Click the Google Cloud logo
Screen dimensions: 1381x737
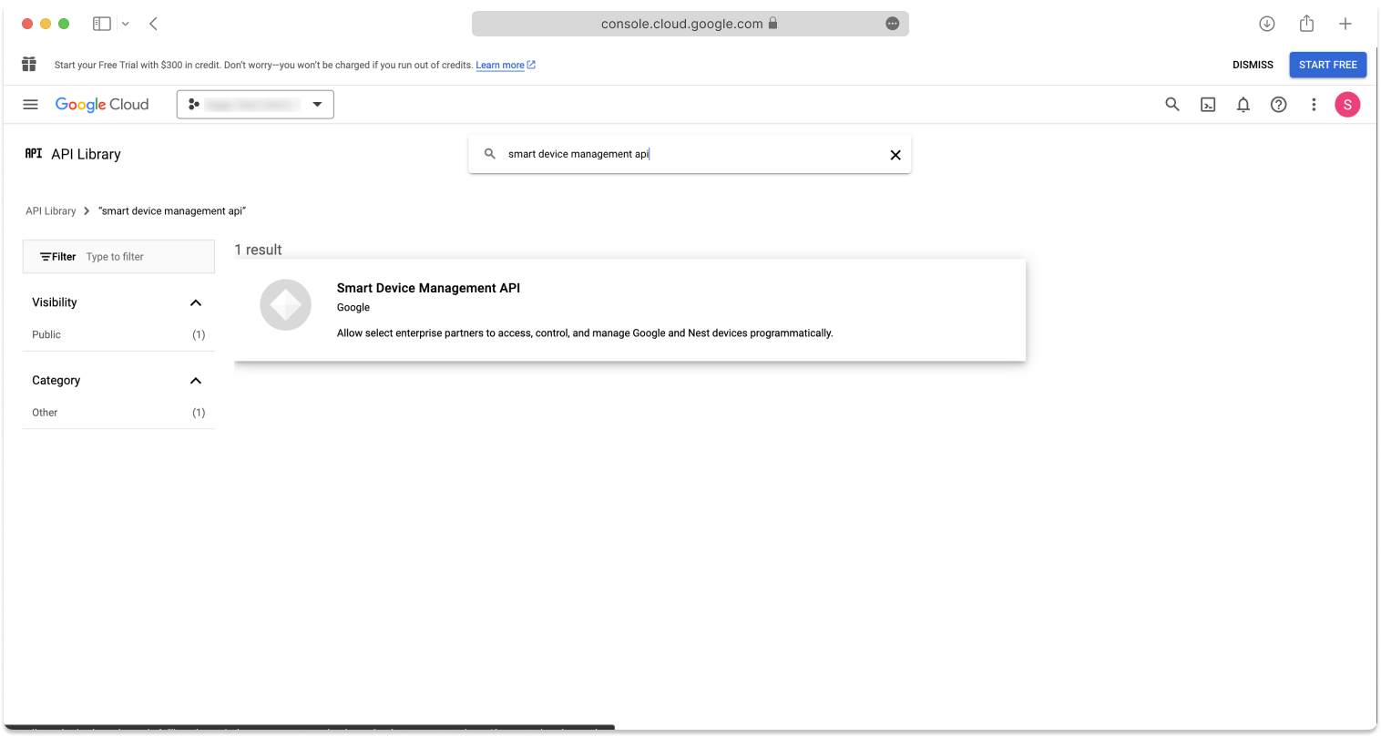pyautogui.click(x=102, y=104)
